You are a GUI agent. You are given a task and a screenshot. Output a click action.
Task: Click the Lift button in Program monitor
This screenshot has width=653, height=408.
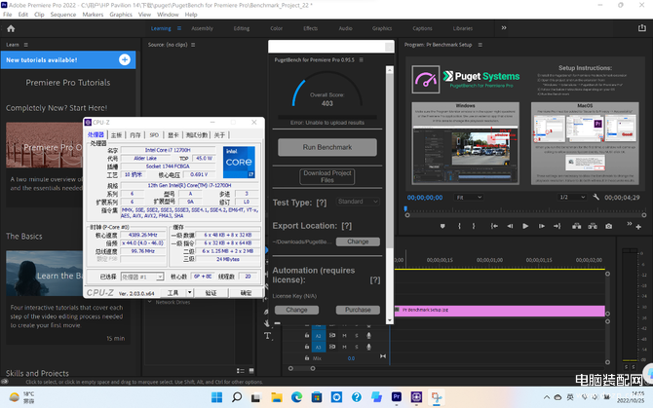click(x=576, y=226)
